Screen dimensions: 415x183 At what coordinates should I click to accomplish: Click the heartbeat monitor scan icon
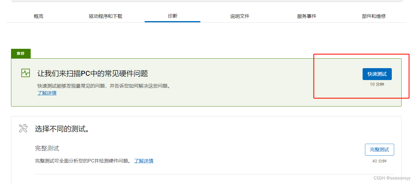click(26, 73)
